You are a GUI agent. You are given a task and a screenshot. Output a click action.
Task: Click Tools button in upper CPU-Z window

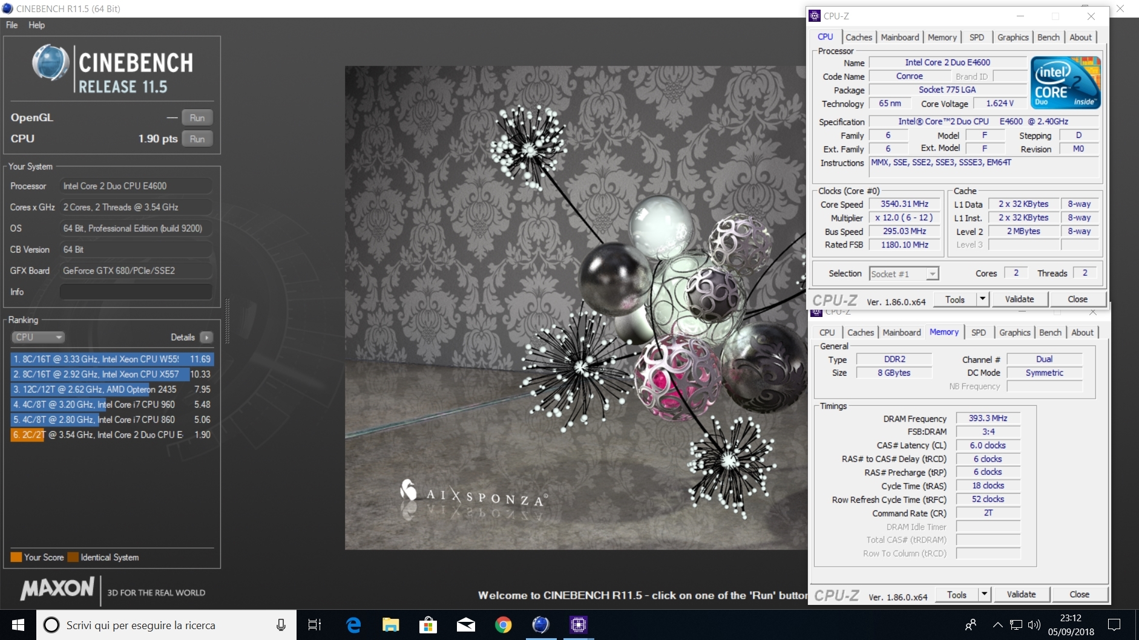[x=955, y=299]
